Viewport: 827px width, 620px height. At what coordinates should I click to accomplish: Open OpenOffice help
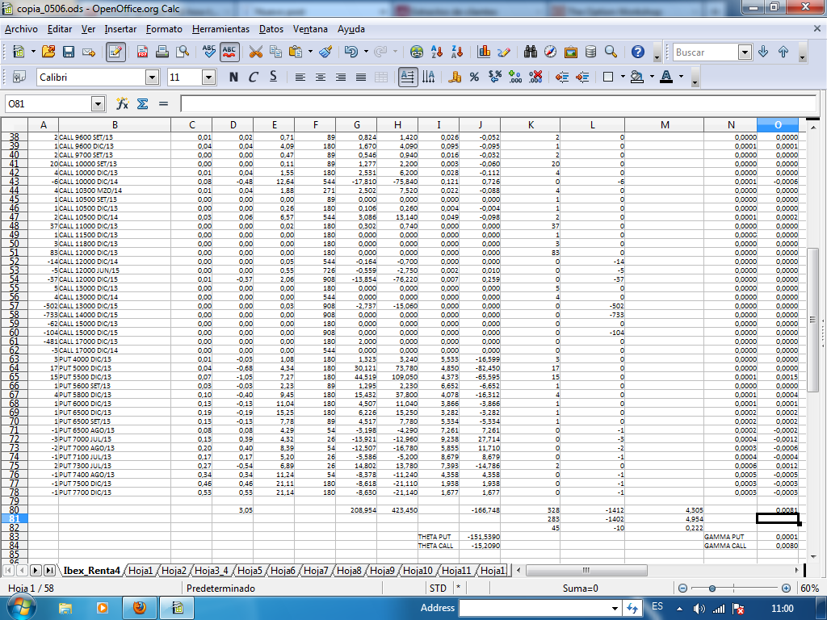tap(638, 52)
